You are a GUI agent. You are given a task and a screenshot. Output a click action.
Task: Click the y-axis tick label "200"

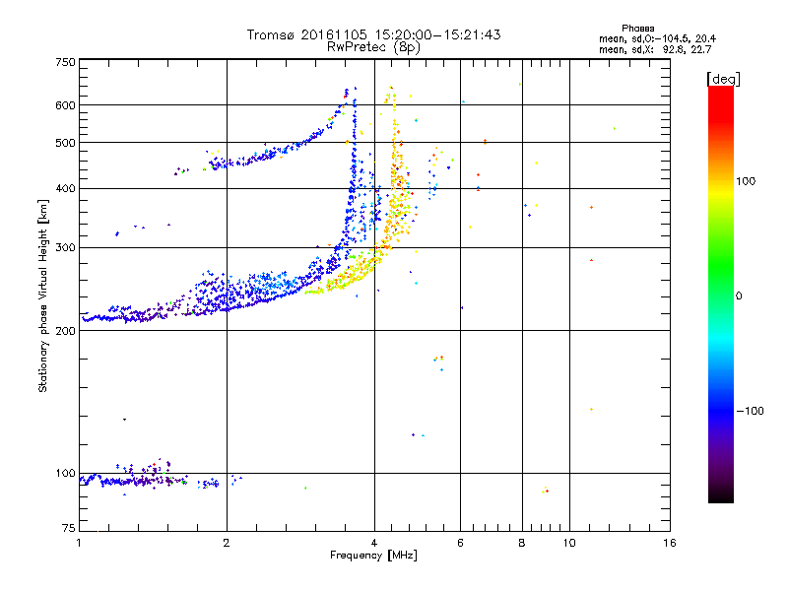click(65, 331)
